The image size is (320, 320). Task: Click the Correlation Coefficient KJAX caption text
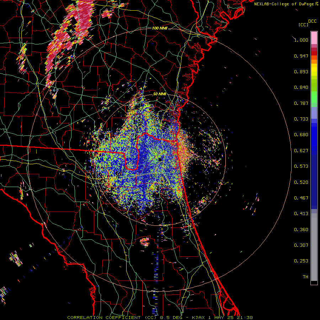pos(160,318)
